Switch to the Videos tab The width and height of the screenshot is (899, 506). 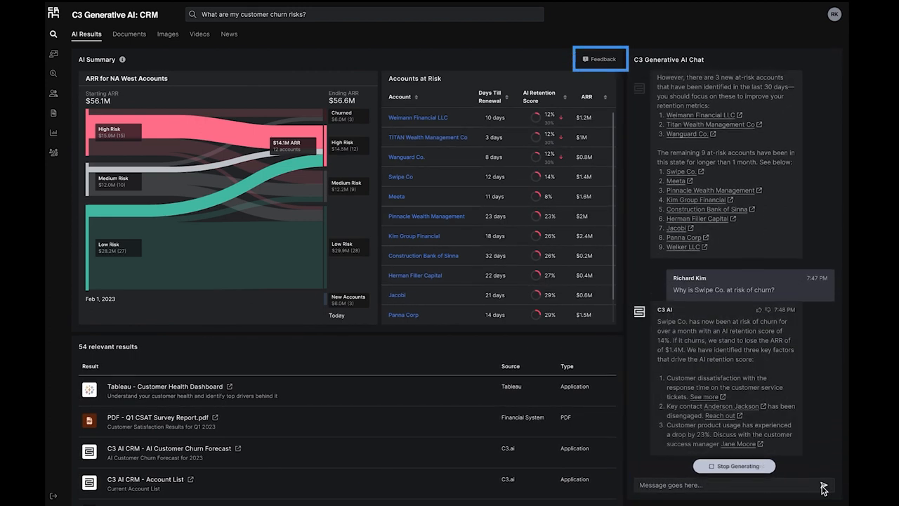pyautogui.click(x=199, y=34)
